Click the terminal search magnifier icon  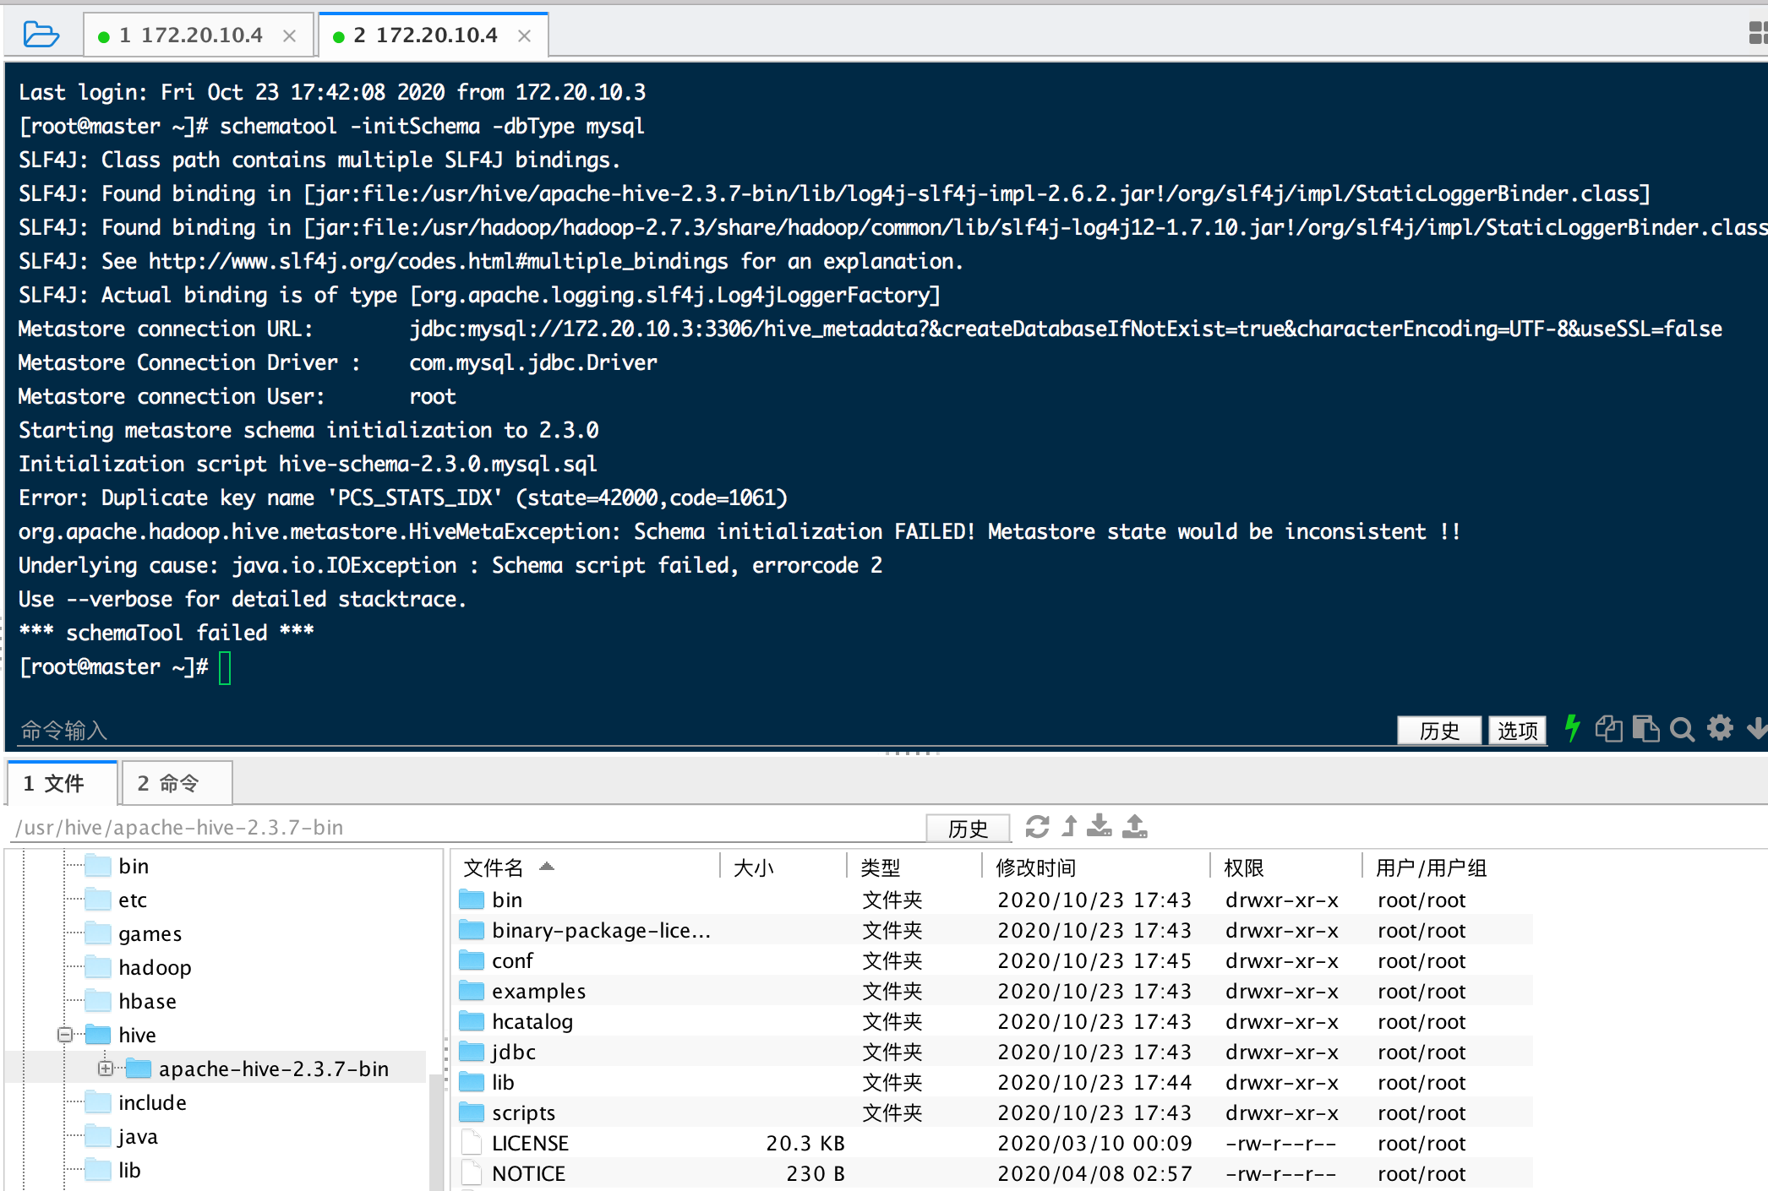coord(1682,729)
